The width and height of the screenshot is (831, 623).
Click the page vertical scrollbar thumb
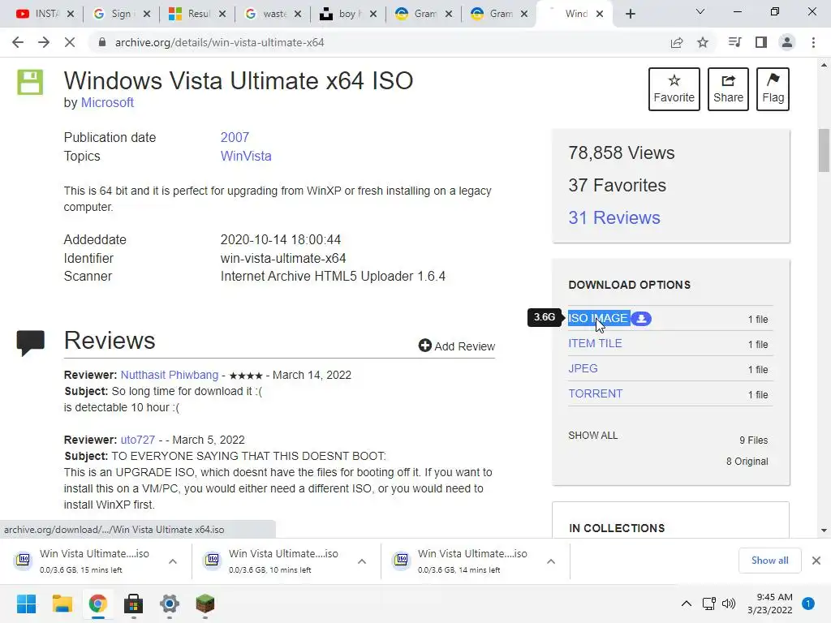pos(825,150)
